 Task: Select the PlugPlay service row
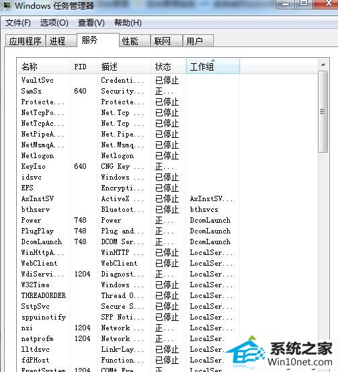[129, 231]
